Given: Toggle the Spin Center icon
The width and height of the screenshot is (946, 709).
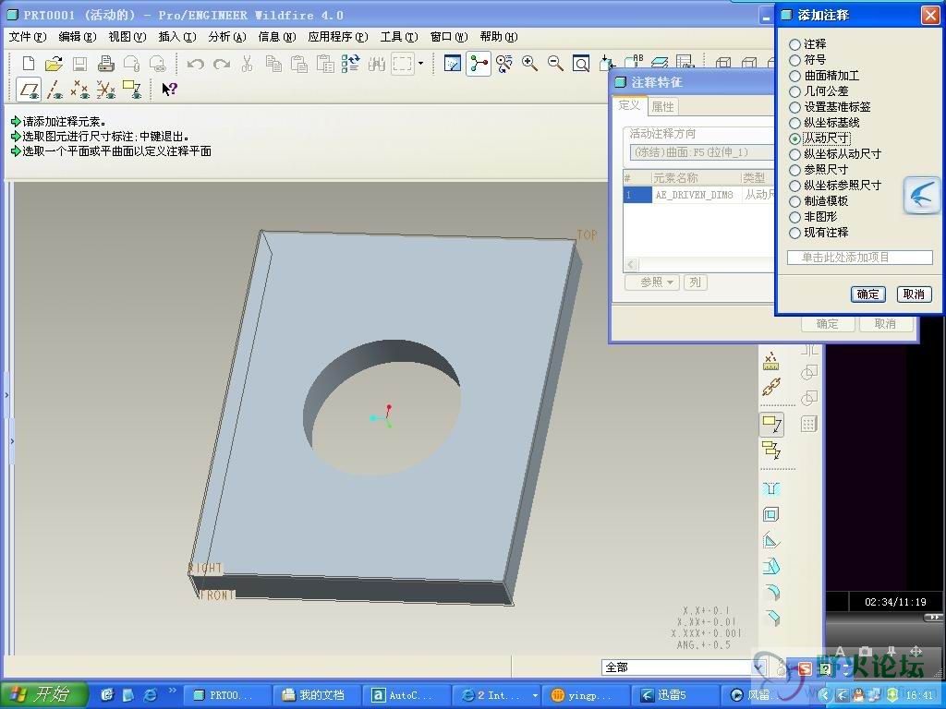Looking at the screenshot, I should (x=479, y=64).
